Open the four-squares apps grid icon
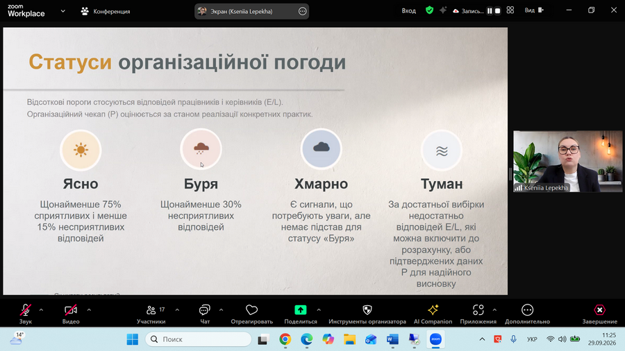This screenshot has width=625, height=351. tap(510, 10)
